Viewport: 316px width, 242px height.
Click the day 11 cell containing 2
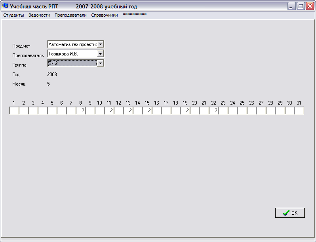pos(109,111)
